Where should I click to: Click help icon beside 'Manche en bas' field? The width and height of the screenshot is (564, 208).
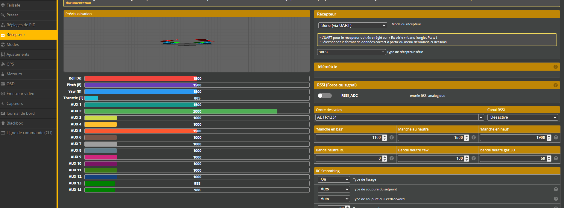click(x=391, y=137)
